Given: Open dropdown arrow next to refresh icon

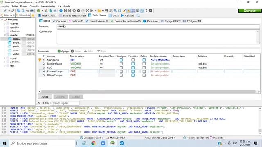Looking at the screenshot, I should 43,11.
